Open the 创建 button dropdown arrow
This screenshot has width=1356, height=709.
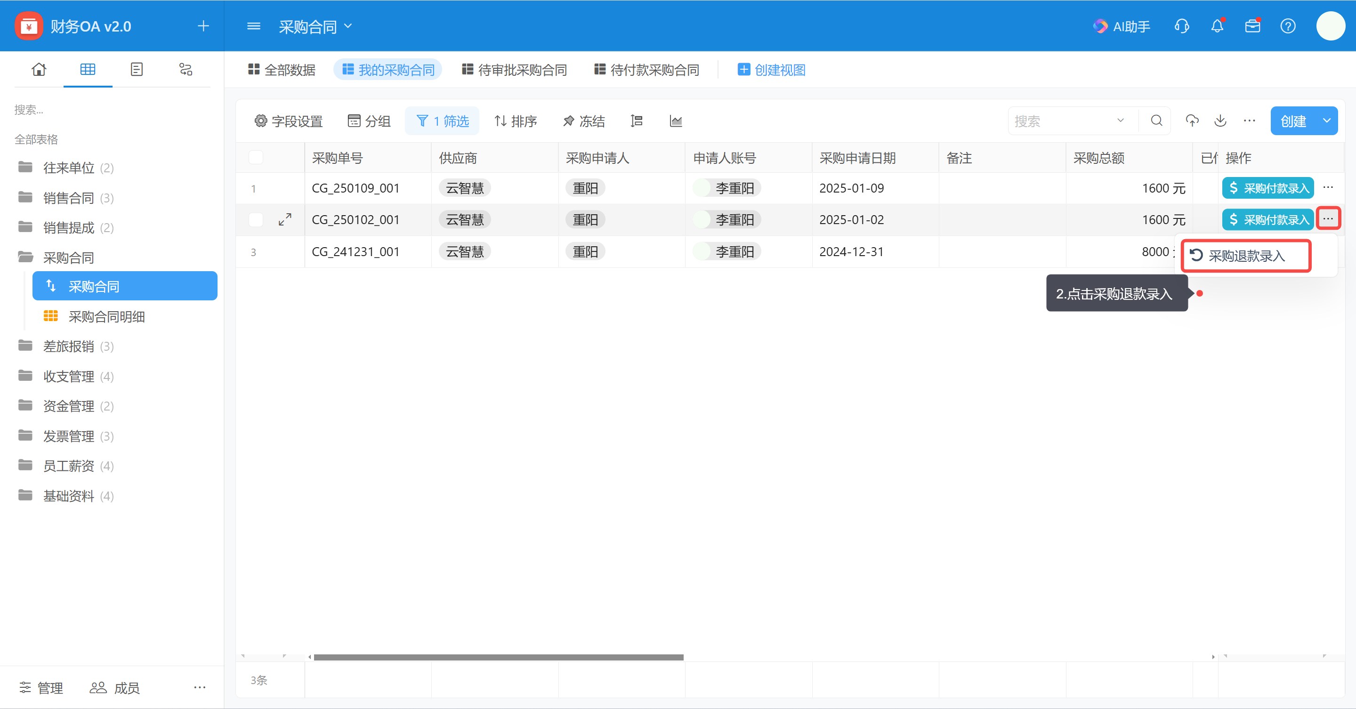[1327, 121]
